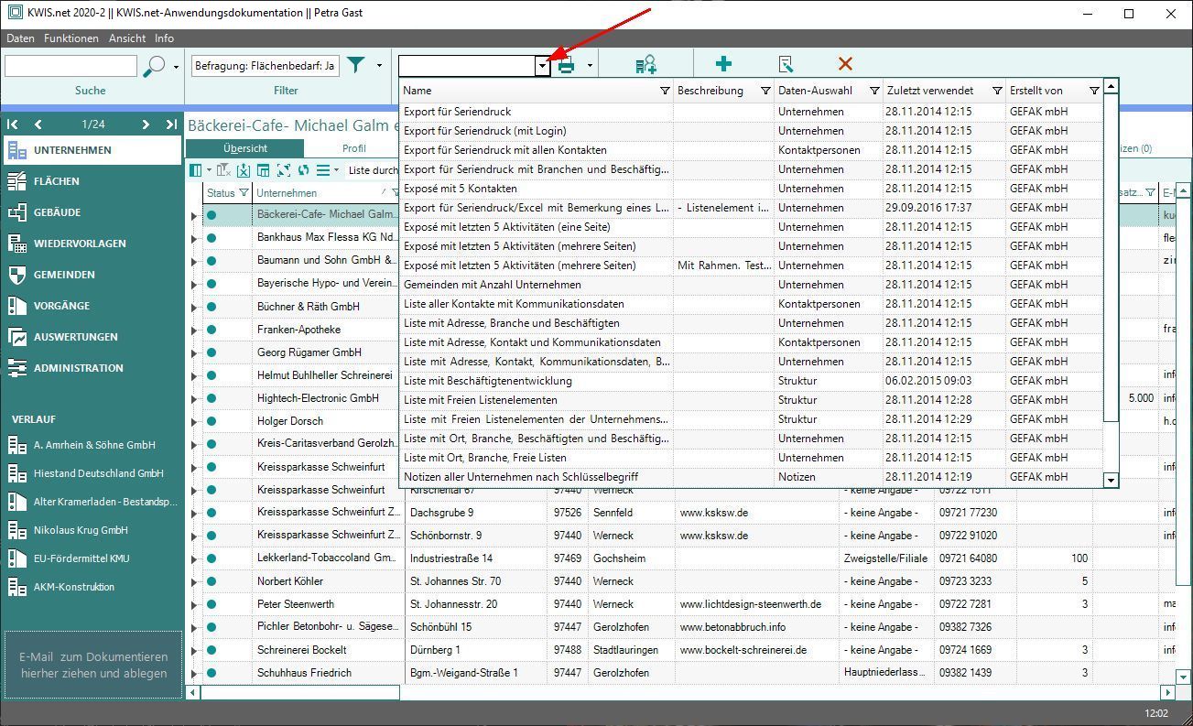Viewport: 1193px width, 726px height.
Task: Open the filter options dropdown arrow
Action: [x=379, y=66]
